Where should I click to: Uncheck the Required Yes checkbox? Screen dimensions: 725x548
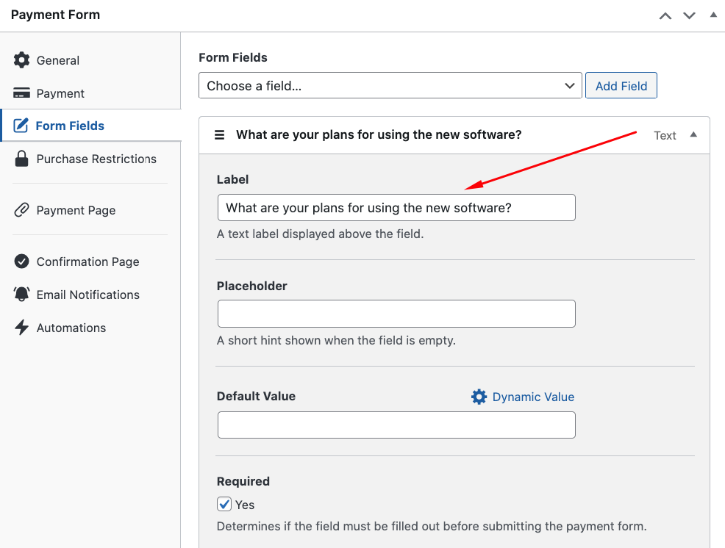click(224, 505)
